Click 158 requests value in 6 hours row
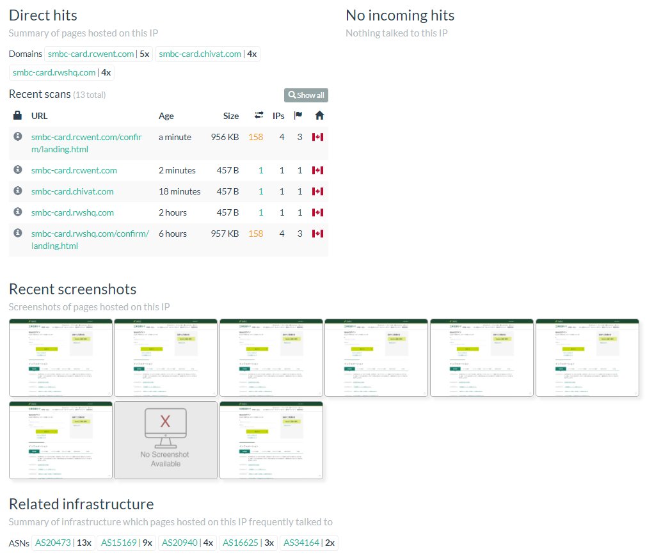 pyautogui.click(x=256, y=234)
